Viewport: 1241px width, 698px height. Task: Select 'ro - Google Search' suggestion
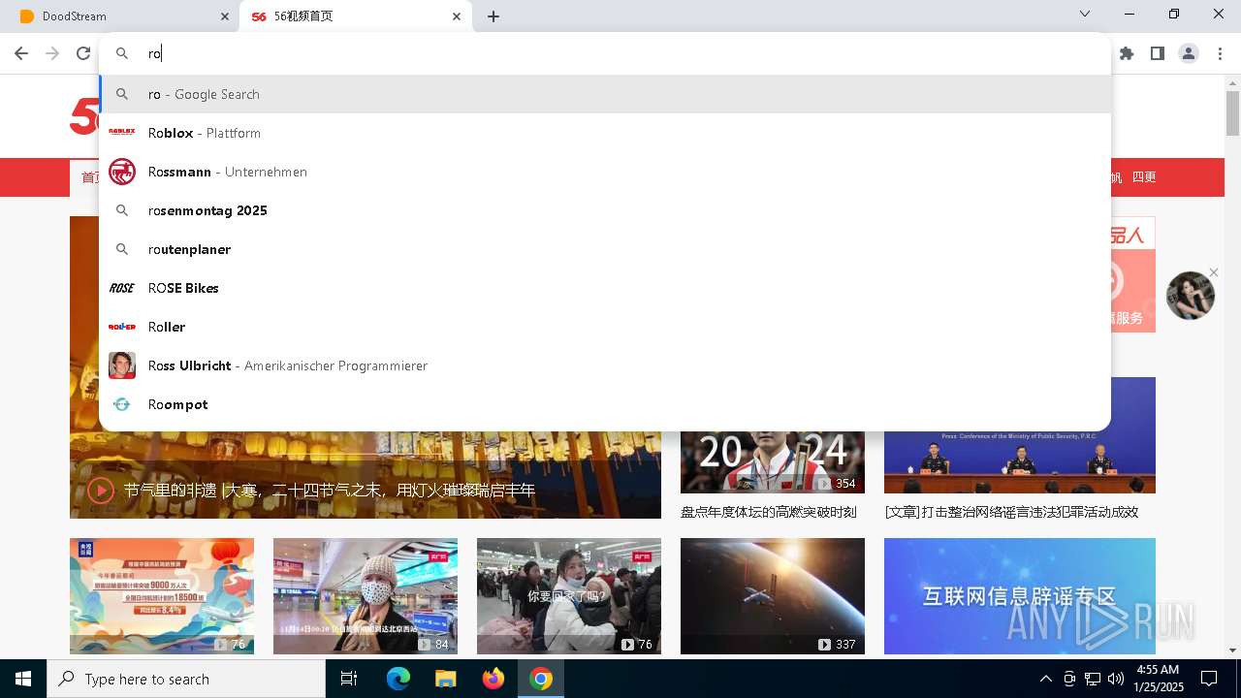[605, 94]
